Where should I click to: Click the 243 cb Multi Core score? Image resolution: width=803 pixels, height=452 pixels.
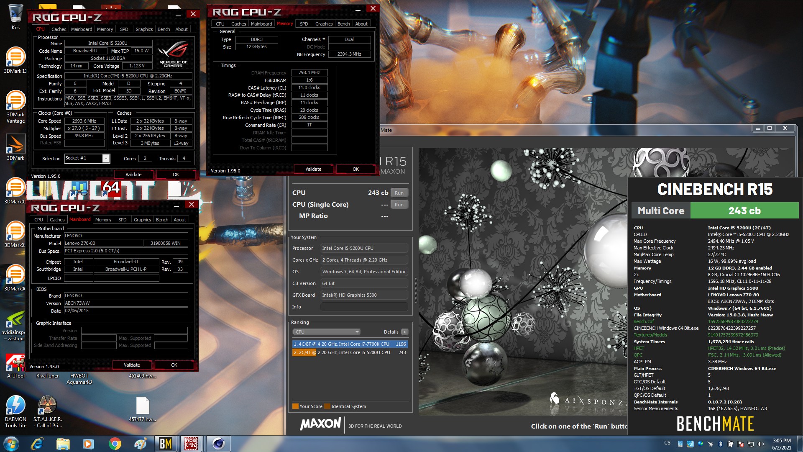[744, 211]
